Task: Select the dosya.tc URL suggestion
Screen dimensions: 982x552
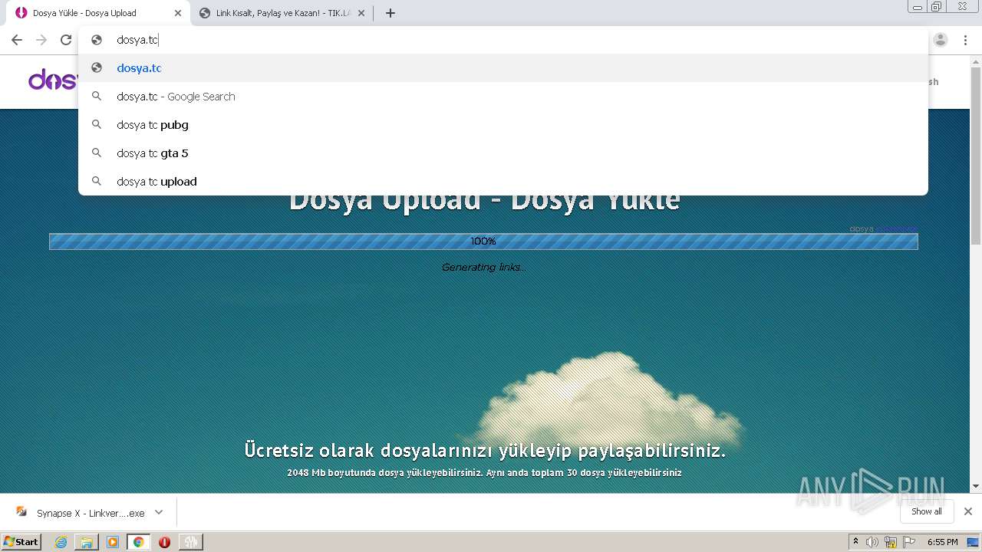Action: click(503, 67)
